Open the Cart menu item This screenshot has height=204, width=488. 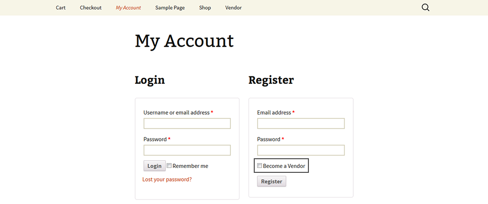[61, 8]
